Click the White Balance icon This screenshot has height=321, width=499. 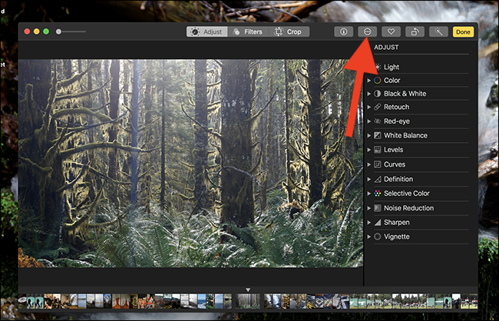click(x=378, y=136)
